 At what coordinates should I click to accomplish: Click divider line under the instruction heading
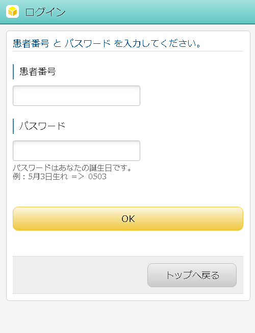pos(128,51)
